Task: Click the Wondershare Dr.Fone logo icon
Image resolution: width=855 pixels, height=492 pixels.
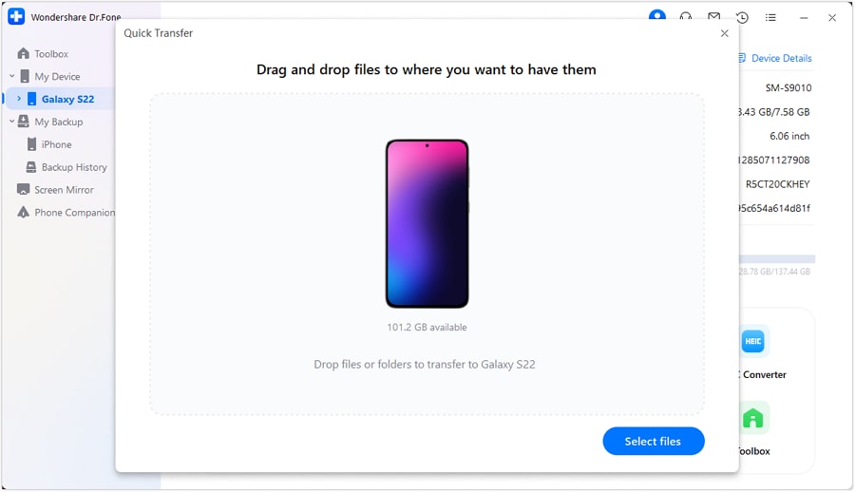Action: coord(16,16)
